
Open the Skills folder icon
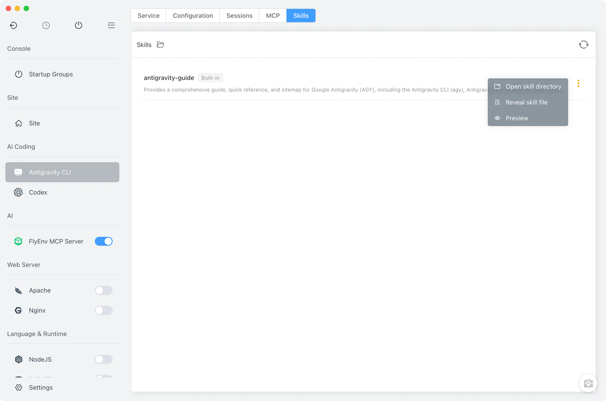160,45
